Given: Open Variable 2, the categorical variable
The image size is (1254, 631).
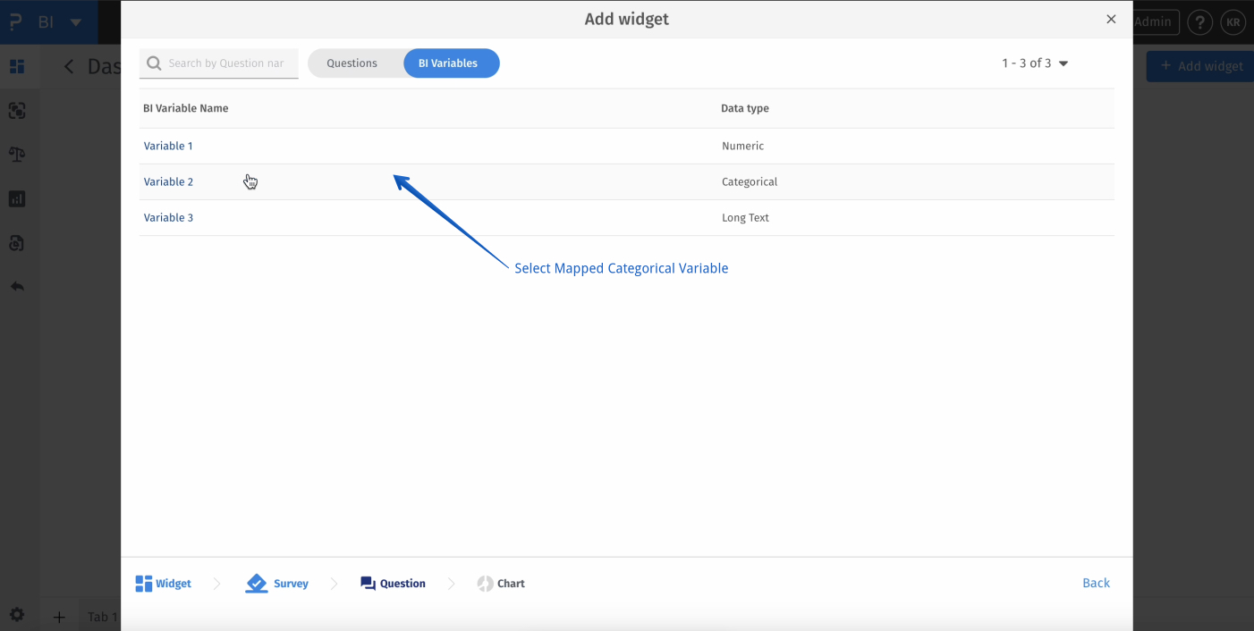Looking at the screenshot, I should point(168,181).
